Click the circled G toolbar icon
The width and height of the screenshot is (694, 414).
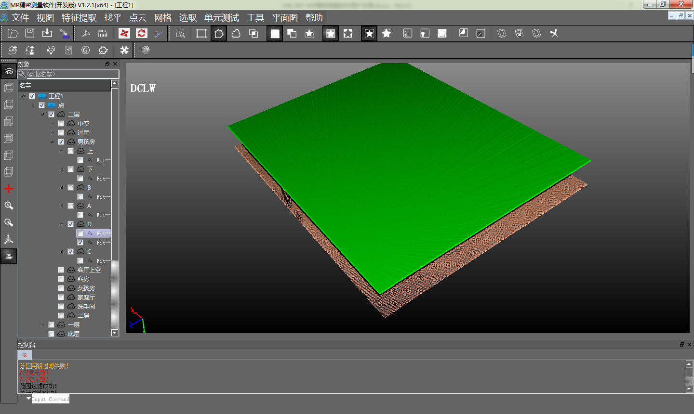point(86,50)
